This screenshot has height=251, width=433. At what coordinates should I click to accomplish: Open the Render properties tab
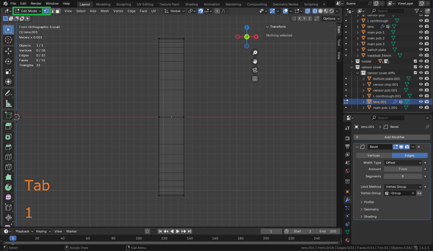pos(347,138)
